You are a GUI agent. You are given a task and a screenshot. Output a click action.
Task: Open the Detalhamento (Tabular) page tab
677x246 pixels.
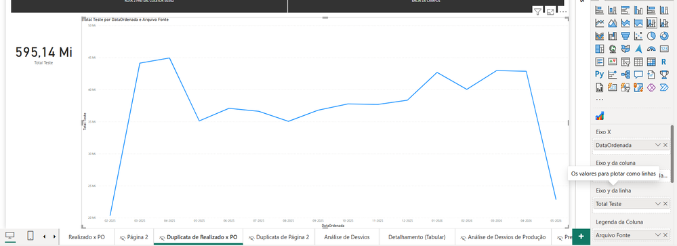coord(417,237)
